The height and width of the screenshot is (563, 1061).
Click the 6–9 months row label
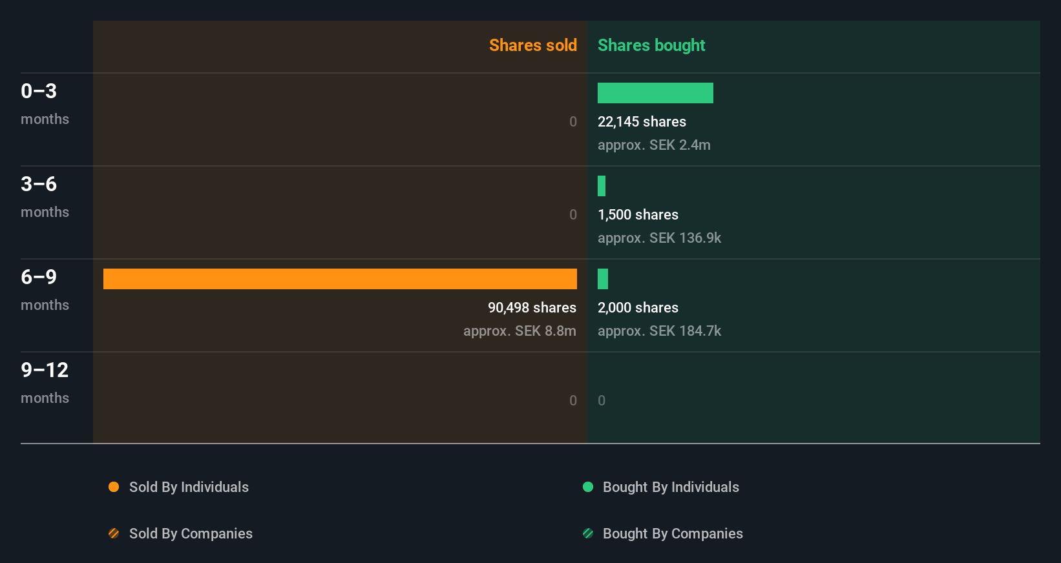[x=45, y=290]
